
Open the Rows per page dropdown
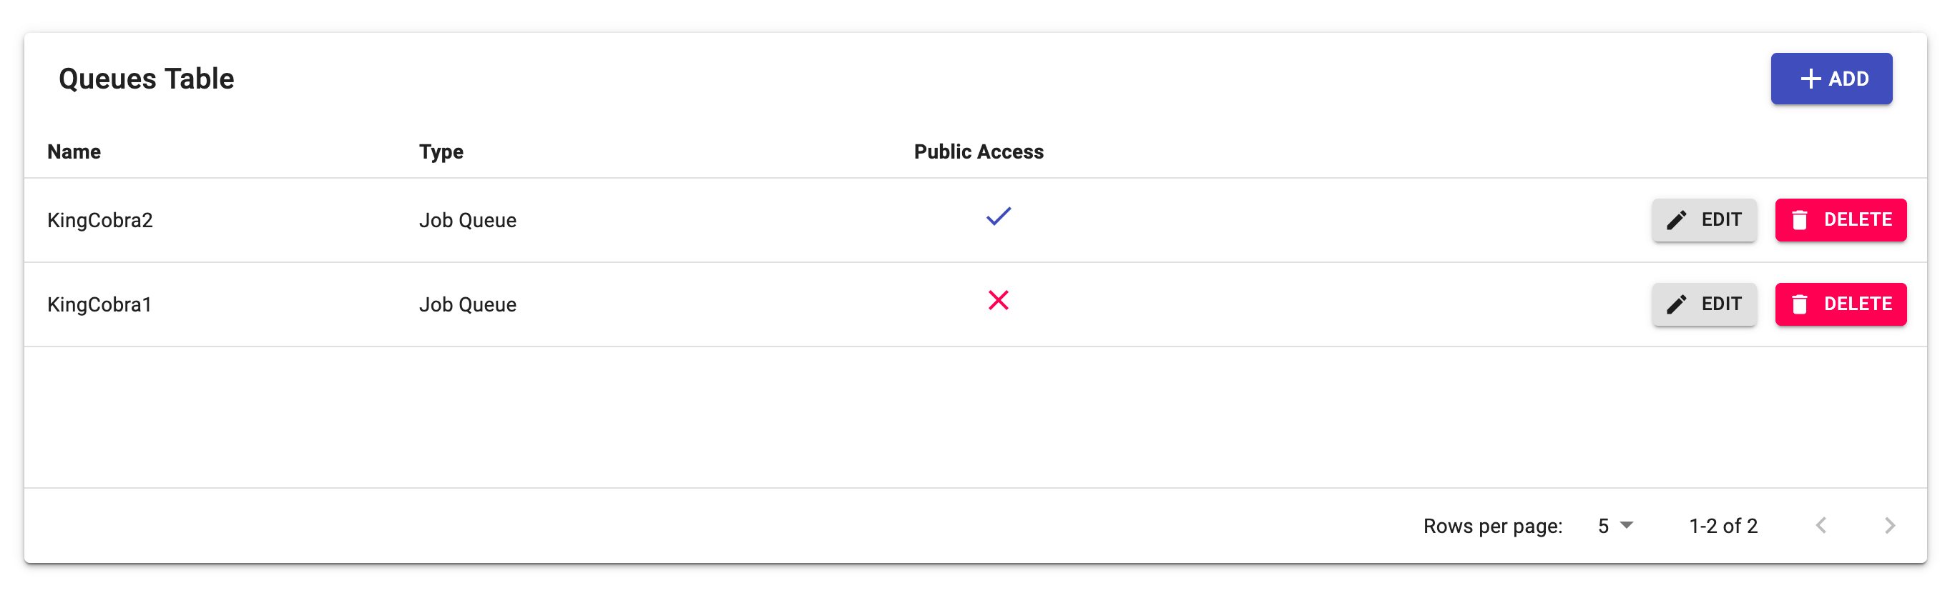point(1615,526)
